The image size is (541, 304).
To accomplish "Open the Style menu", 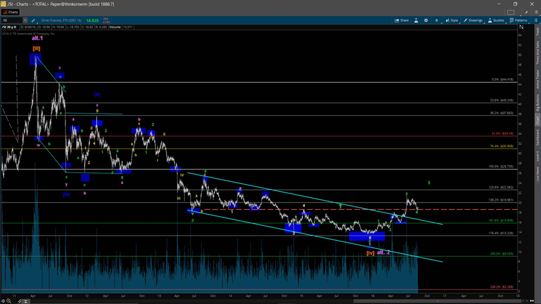I will click(452, 20).
